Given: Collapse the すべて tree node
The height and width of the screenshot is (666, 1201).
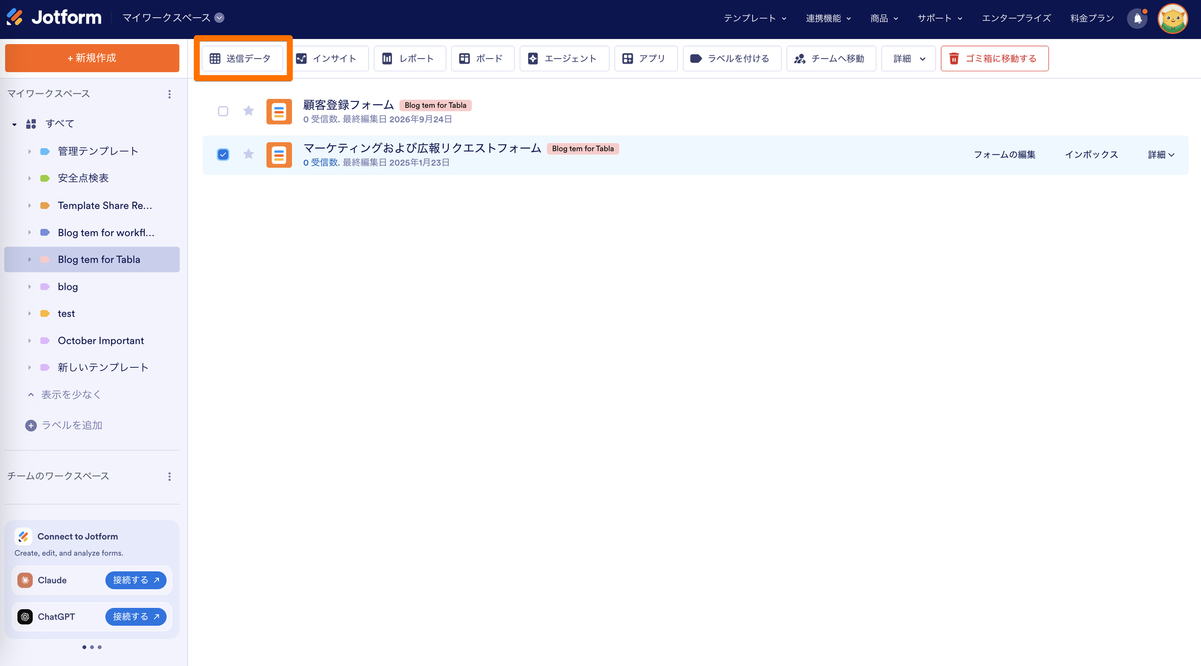Looking at the screenshot, I should (x=15, y=124).
